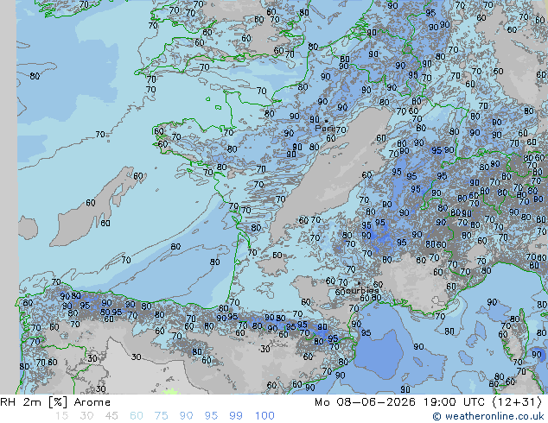Viewport: 548px width, 423px height.
Task: Click the Paris city label
Action: pyautogui.click(x=325, y=128)
